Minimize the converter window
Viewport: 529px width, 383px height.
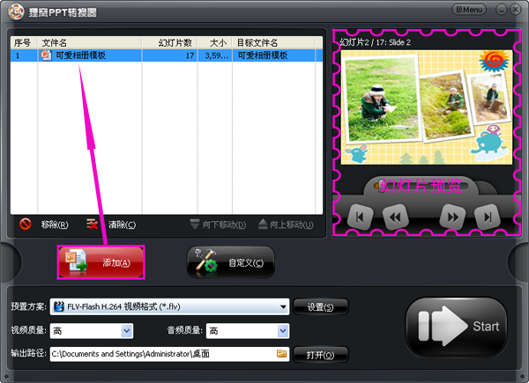pos(502,10)
